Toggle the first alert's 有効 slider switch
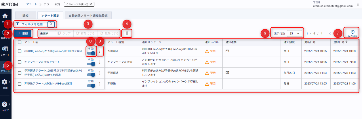This screenshot has height=119, width=362. [x=91, y=53]
